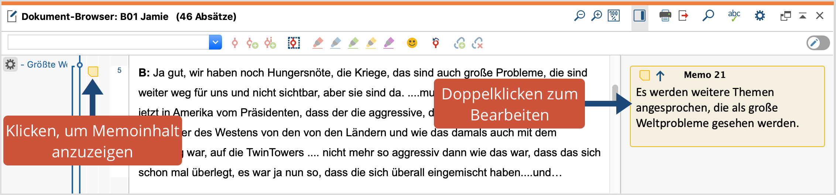Open the coding stripe settings gear
The image size is (836, 195).
point(10,64)
